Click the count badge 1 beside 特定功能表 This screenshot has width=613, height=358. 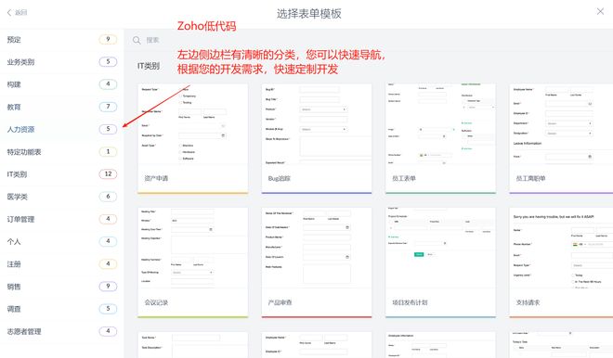(109, 151)
